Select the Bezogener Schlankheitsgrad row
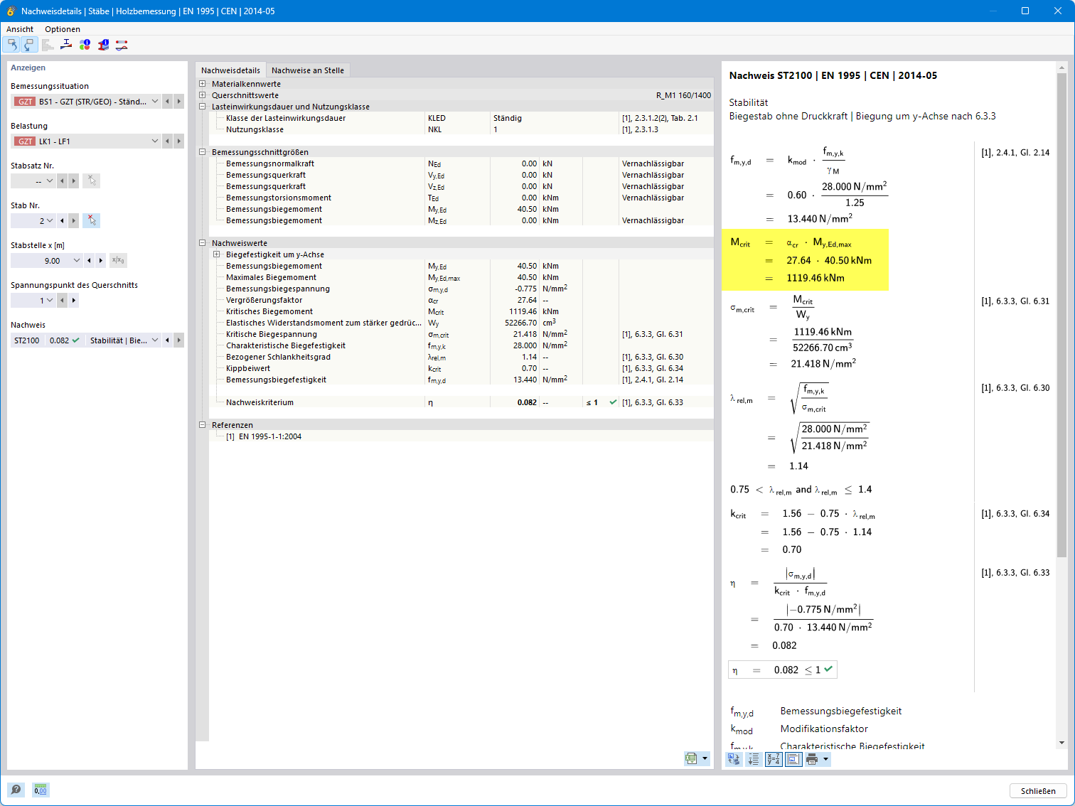 (x=461, y=357)
